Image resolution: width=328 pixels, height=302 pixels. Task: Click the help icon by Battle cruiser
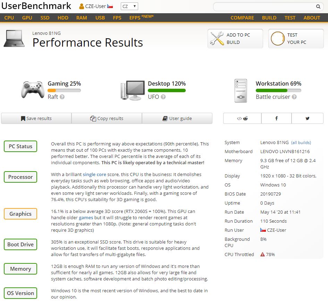pos(294,97)
